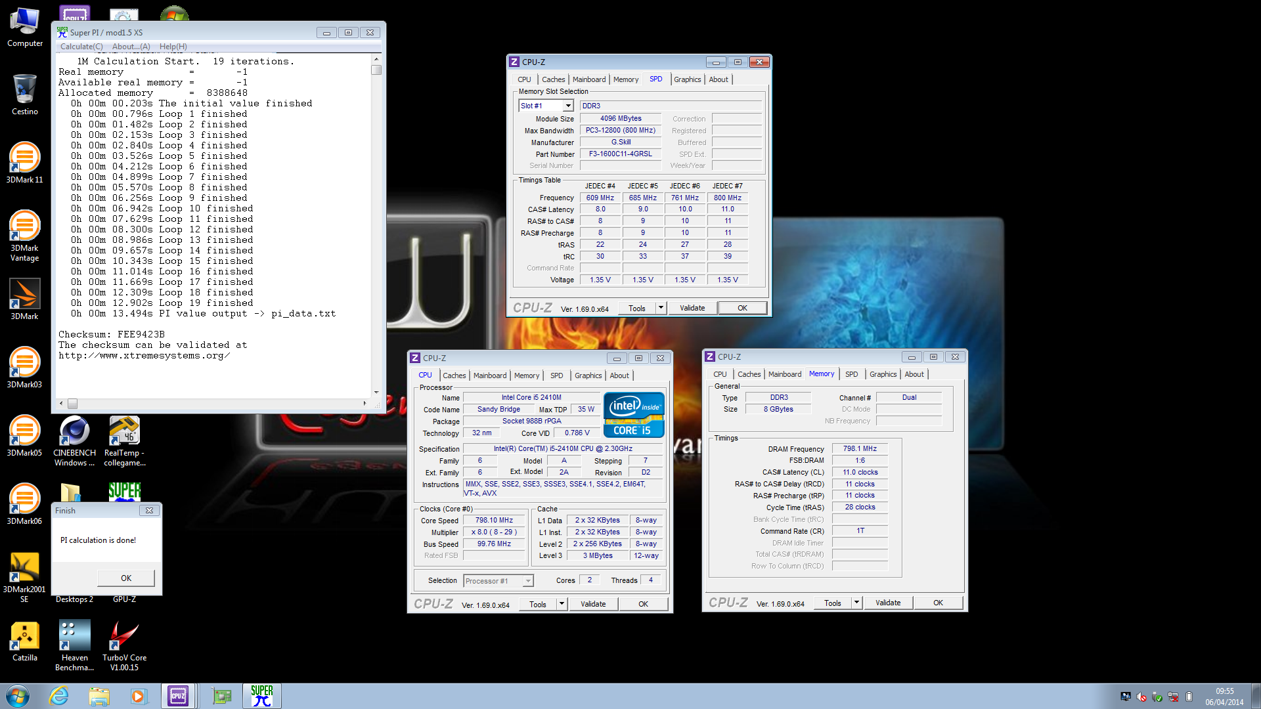The width and height of the screenshot is (1261, 709).
Task: Open CINEBENCH Windows desktop shortcut
Action: coord(74,440)
